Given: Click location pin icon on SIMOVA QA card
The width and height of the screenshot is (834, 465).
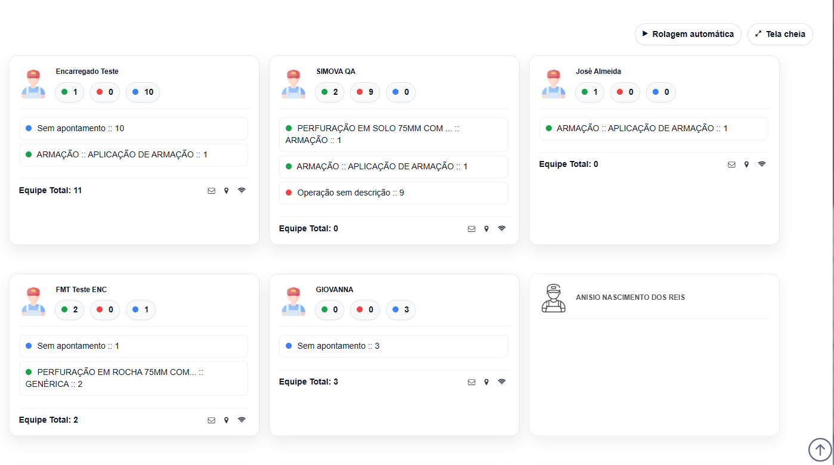Looking at the screenshot, I should tap(486, 229).
